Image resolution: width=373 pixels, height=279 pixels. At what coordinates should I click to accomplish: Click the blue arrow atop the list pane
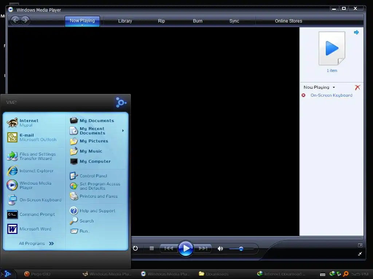click(x=356, y=32)
